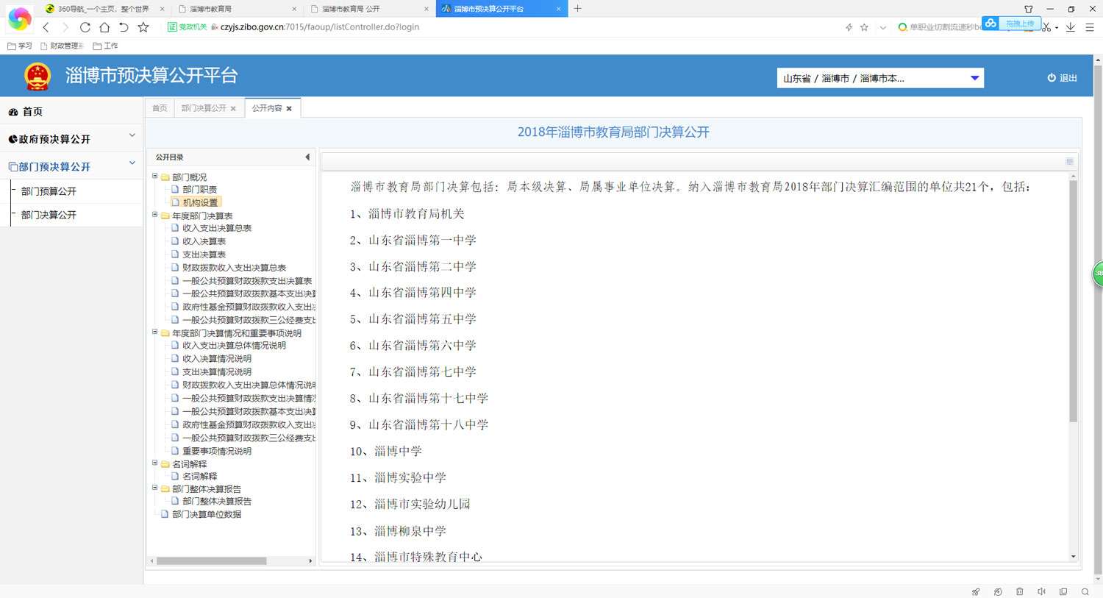1103x598 pixels.
Task: Click the scissors screenshot tool icon
Action: click(1046, 28)
